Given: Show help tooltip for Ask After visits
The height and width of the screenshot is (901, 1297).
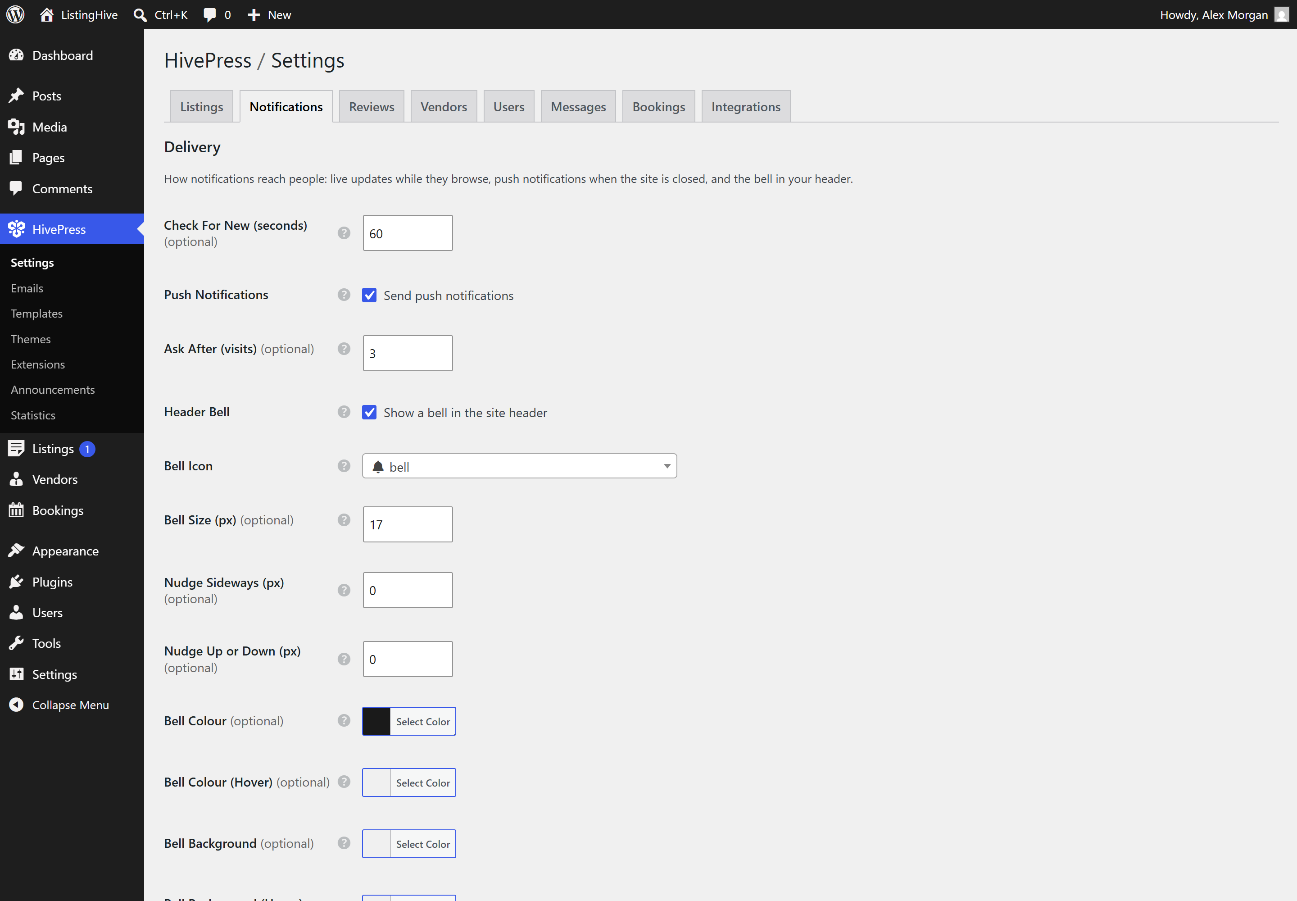Looking at the screenshot, I should [344, 349].
